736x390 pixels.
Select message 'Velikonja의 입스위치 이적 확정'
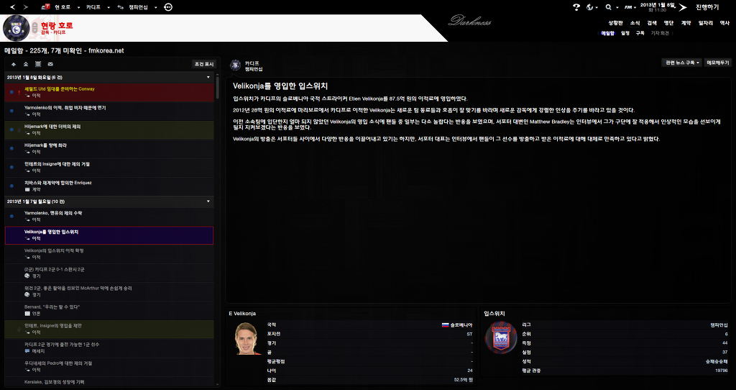[x=109, y=254]
